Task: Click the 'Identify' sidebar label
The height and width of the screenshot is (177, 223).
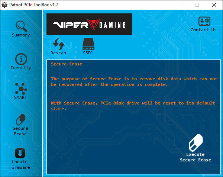Action: [x=21, y=68]
